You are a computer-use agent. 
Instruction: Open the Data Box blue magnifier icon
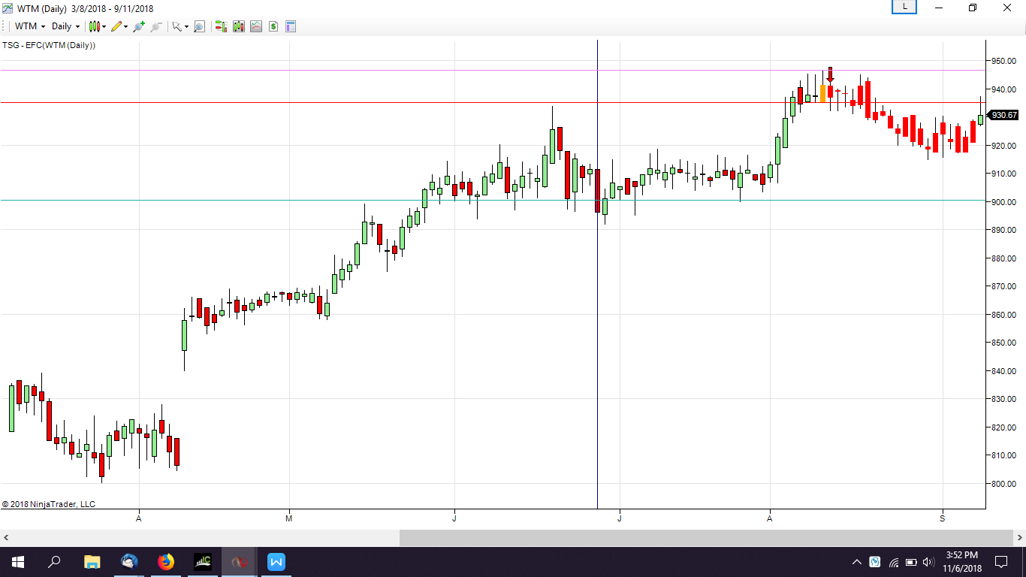click(199, 26)
